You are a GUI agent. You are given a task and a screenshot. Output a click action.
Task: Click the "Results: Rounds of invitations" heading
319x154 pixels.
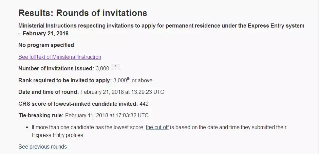click(x=83, y=13)
